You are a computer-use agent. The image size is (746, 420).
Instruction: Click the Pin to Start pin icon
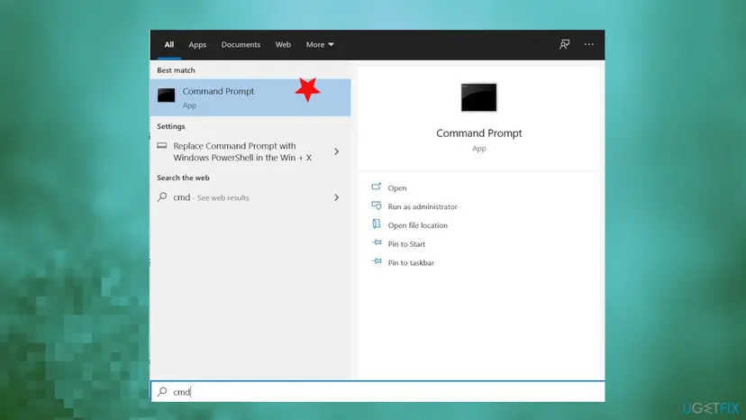point(377,242)
